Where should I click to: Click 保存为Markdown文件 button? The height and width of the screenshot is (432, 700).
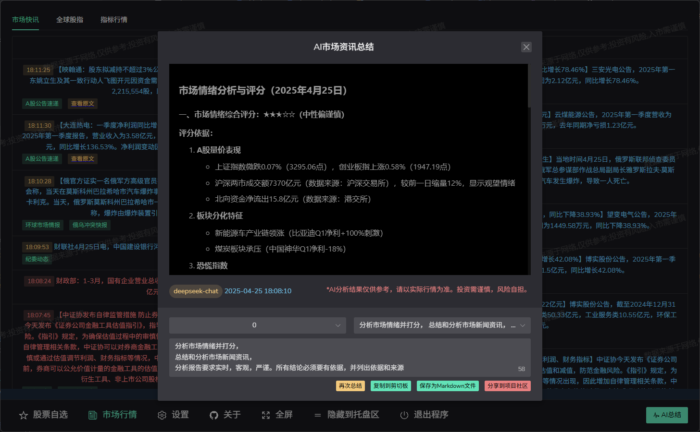click(448, 386)
